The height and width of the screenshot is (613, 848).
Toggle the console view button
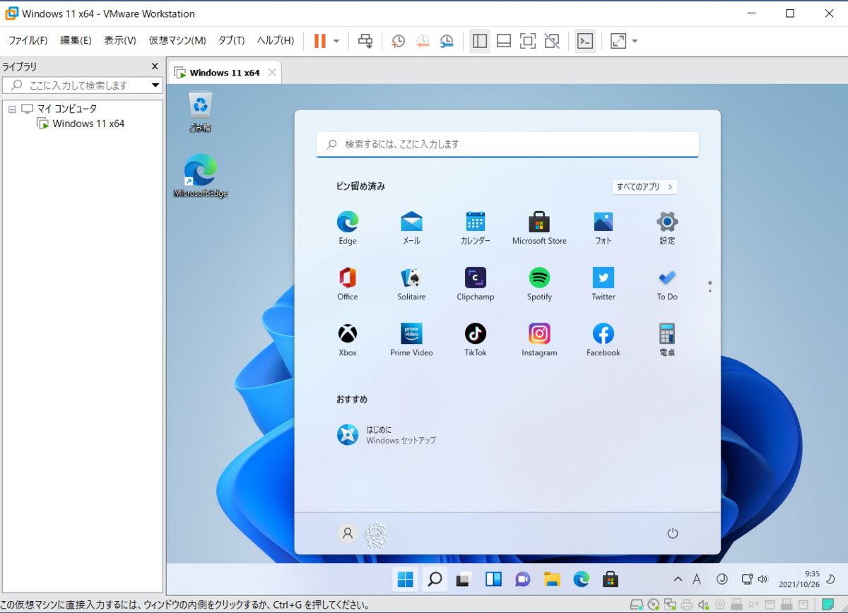pyautogui.click(x=585, y=41)
